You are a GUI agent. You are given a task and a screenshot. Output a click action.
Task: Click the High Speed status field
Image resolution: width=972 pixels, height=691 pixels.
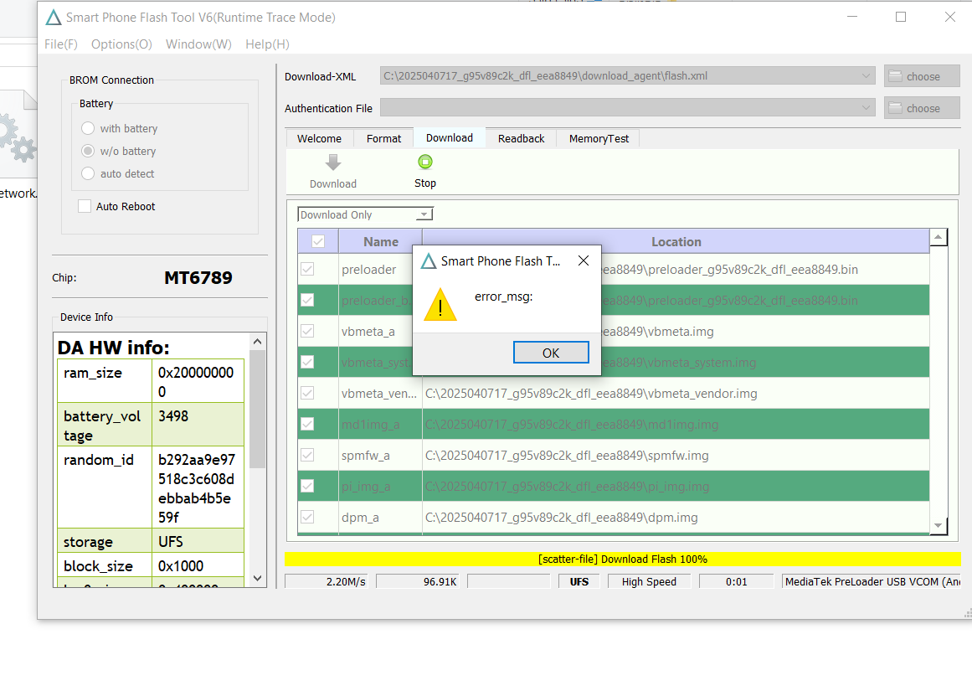click(649, 581)
